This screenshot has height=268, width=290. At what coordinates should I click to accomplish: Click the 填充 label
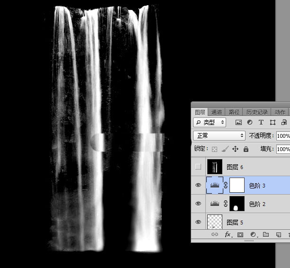click(267, 149)
